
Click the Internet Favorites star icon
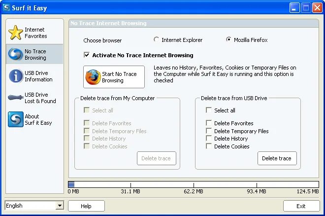pos(16,33)
